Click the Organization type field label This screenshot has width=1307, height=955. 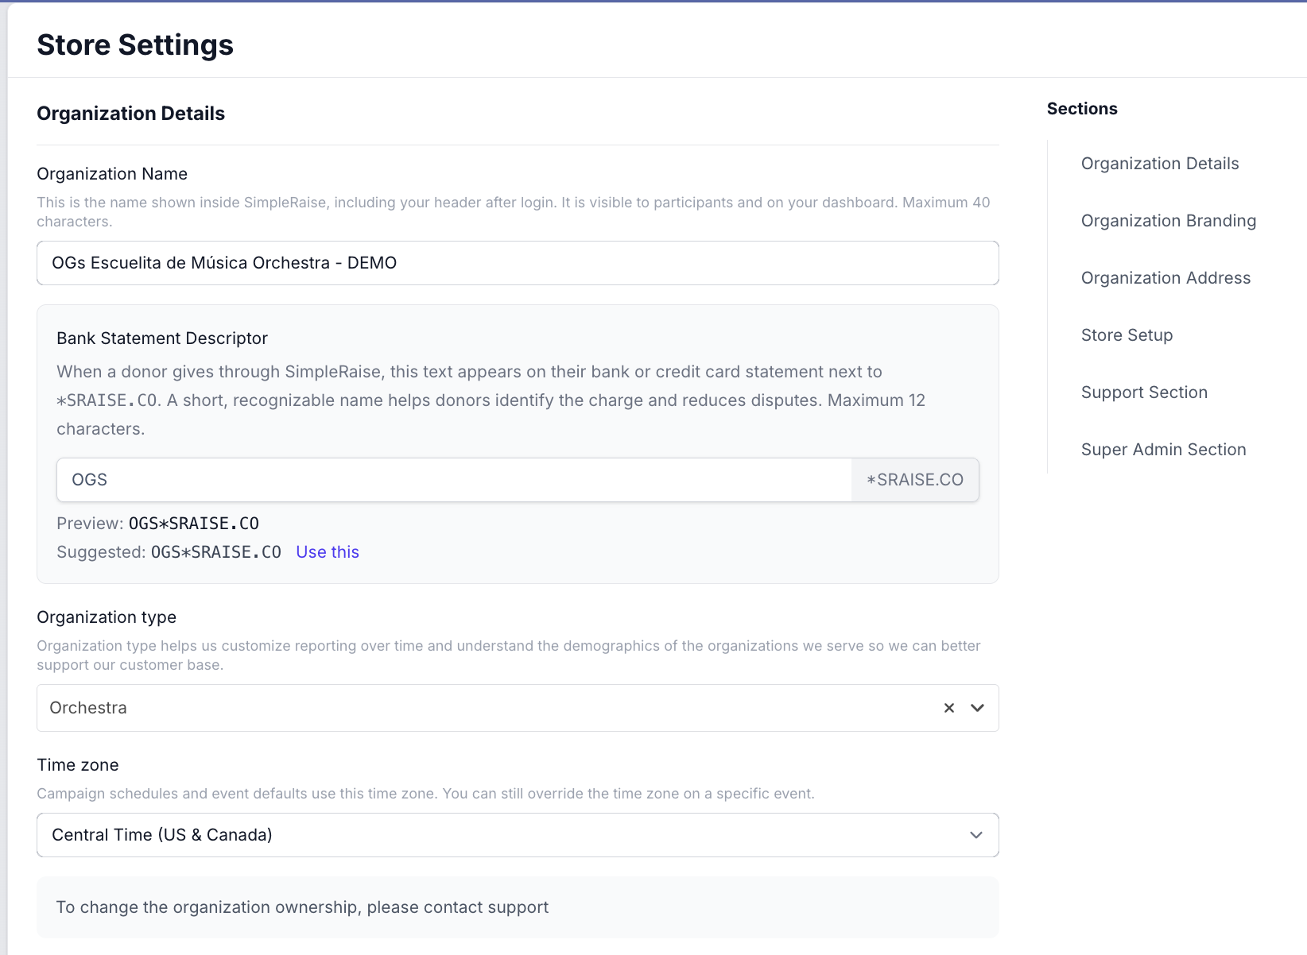[x=107, y=617]
